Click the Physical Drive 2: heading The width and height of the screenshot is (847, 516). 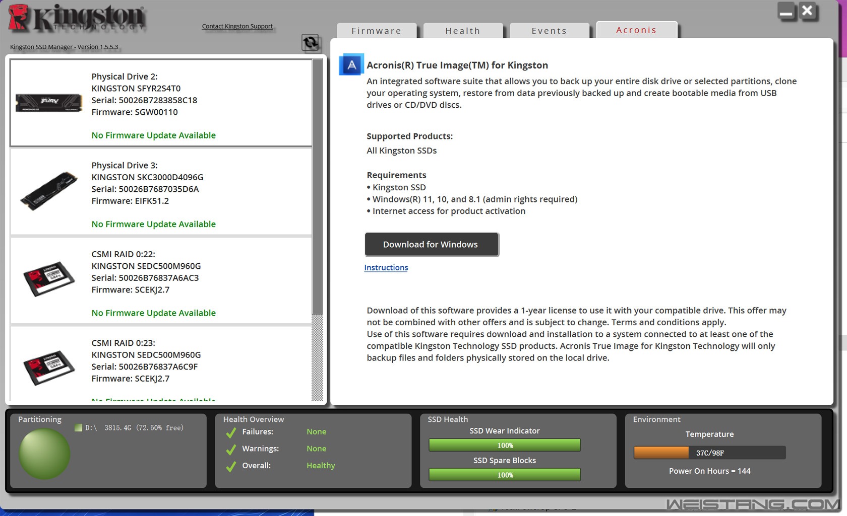tap(125, 77)
